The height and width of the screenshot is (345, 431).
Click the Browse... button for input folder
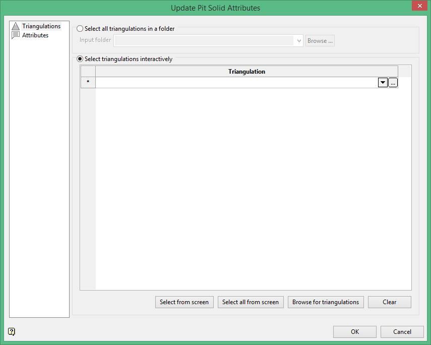point(320,41)
